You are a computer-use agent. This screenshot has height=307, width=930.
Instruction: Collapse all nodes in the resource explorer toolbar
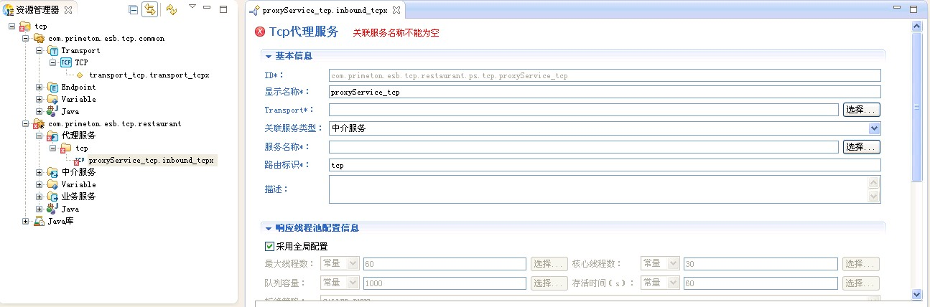click(134, 10)
